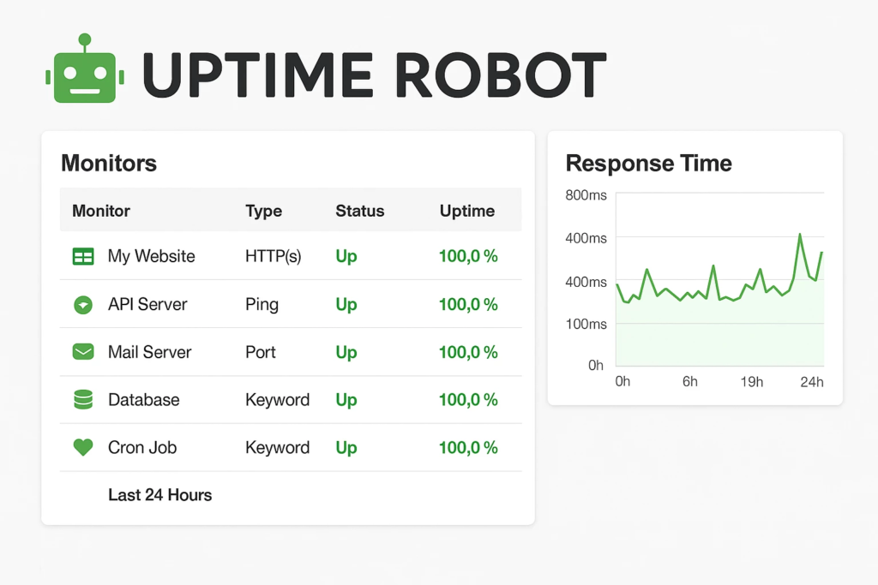878x585 pixels.
Task: Click the green Uptime Robot logo icon
Action: tap(84, 75)
